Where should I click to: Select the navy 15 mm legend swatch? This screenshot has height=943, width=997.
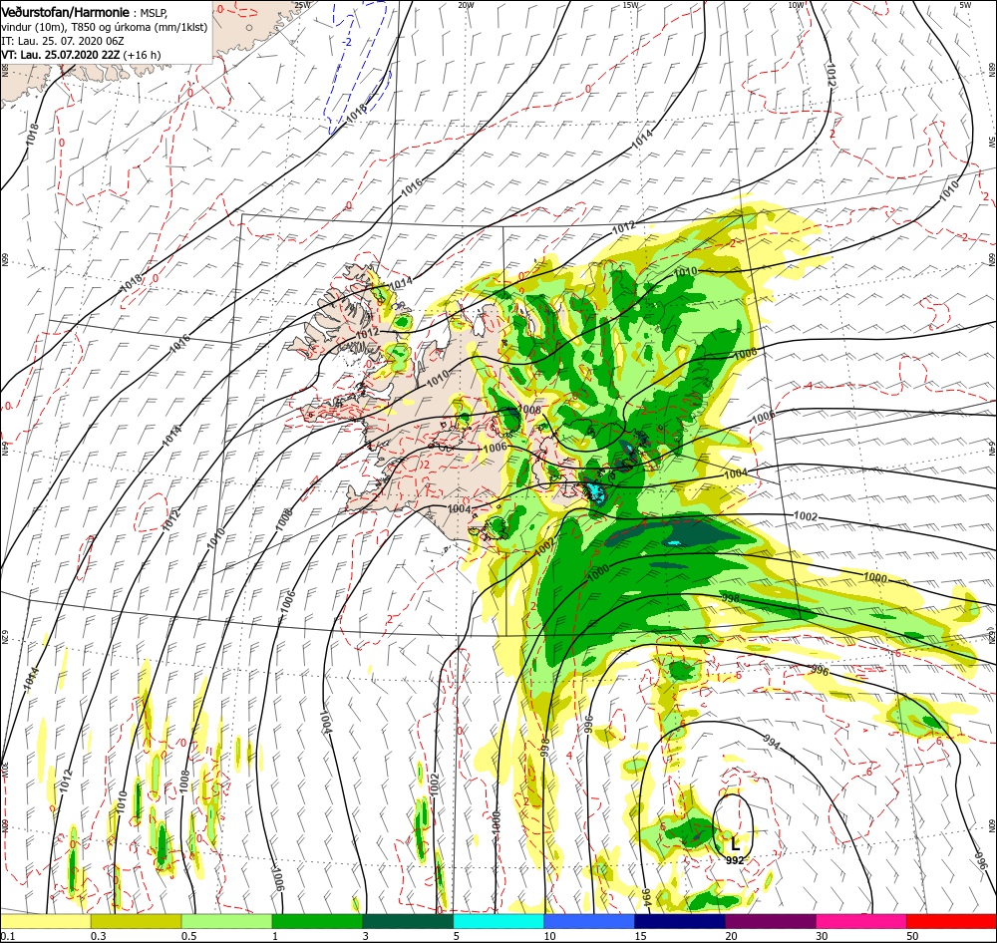(680, 921)
